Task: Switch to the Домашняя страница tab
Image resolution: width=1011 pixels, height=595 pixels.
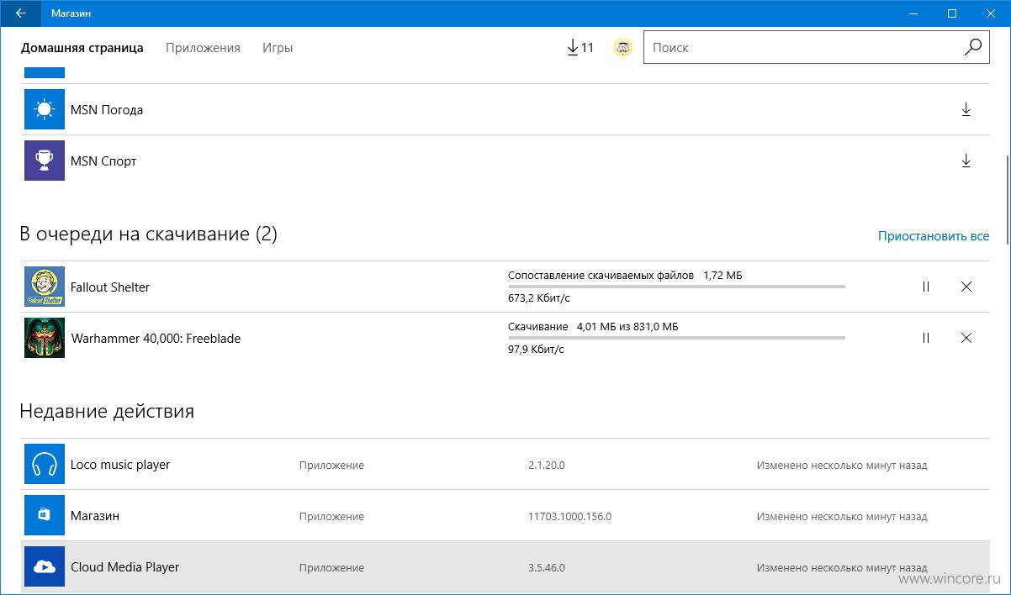Action: pyautogui.click(x=82, y=48)
